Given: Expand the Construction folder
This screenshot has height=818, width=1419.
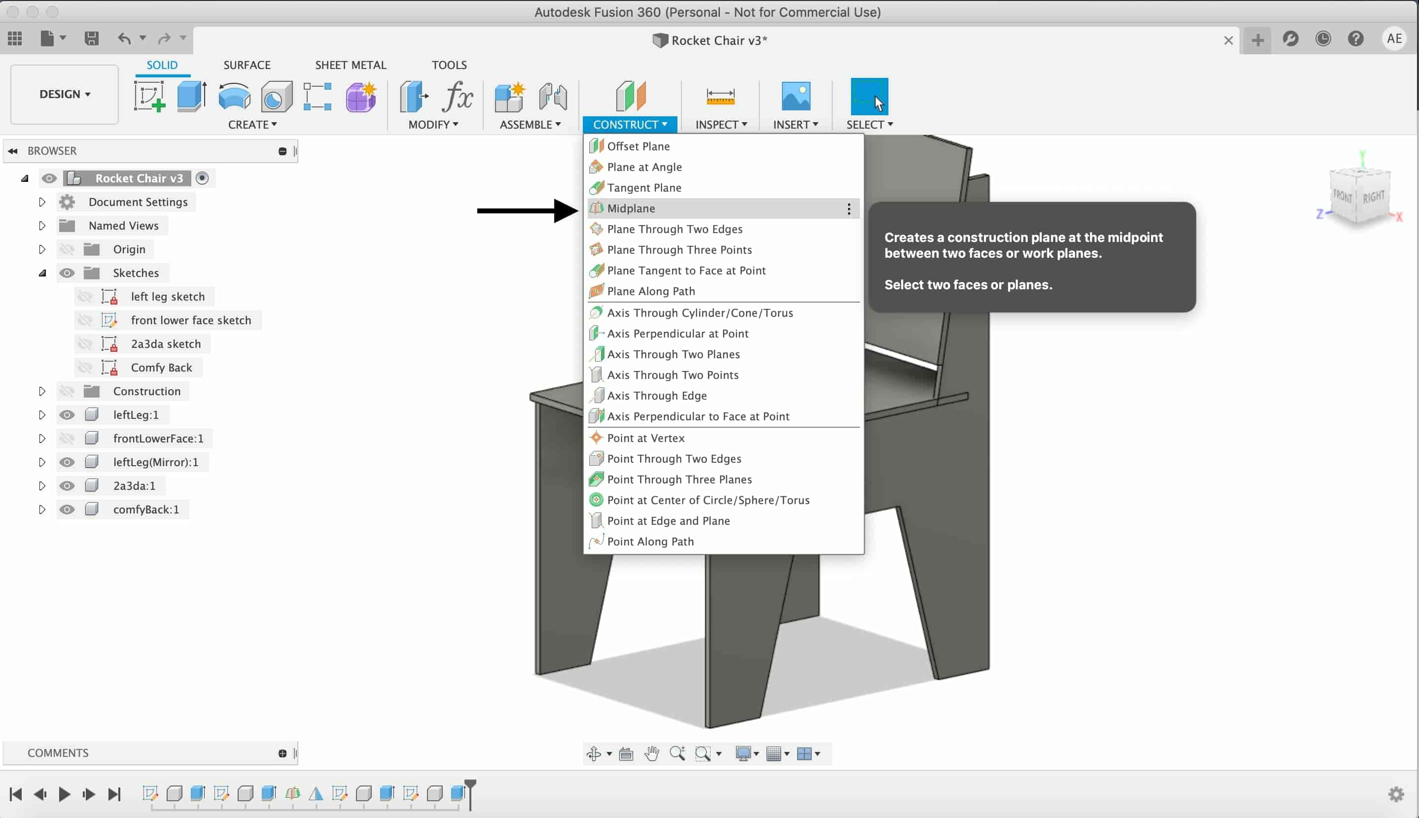Looking at the screenshot, I should click(x=41, y=391).
